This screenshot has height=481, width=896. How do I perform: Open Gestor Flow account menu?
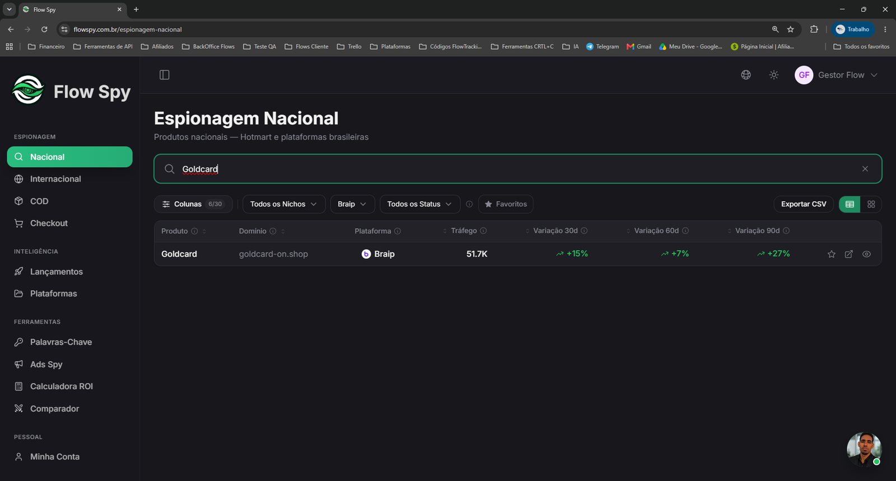tap(836, 75)
